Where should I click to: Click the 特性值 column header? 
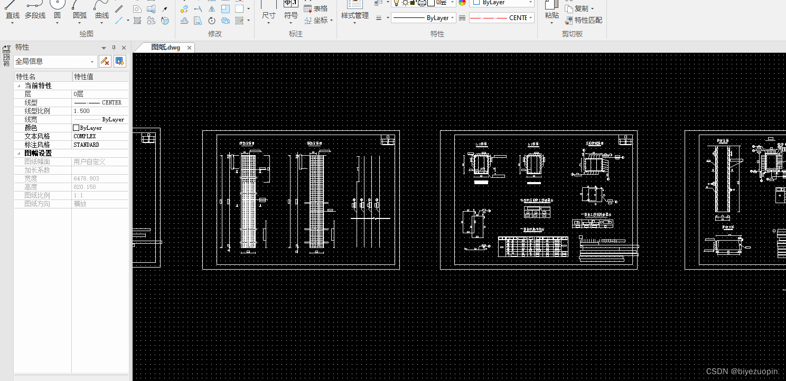click(x=100, y=77)
